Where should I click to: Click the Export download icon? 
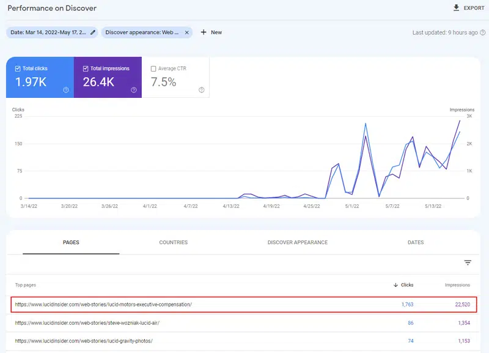[x=456, y=8]
